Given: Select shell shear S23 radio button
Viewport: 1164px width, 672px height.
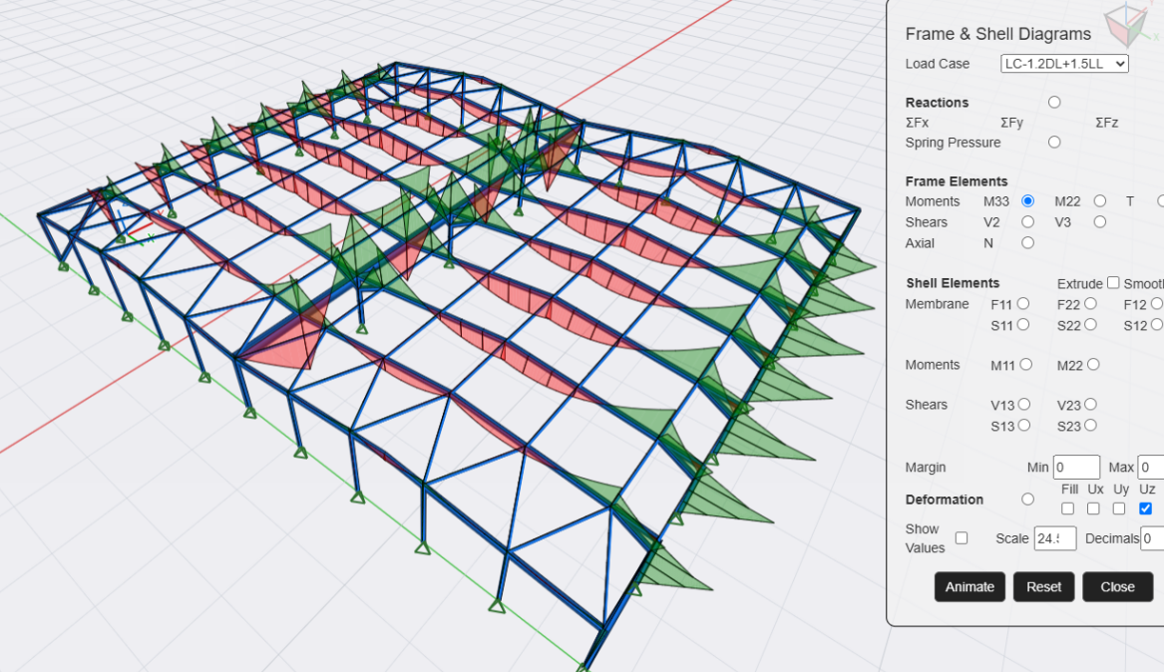Looking at the screenshot, I should coord(1090,425).
